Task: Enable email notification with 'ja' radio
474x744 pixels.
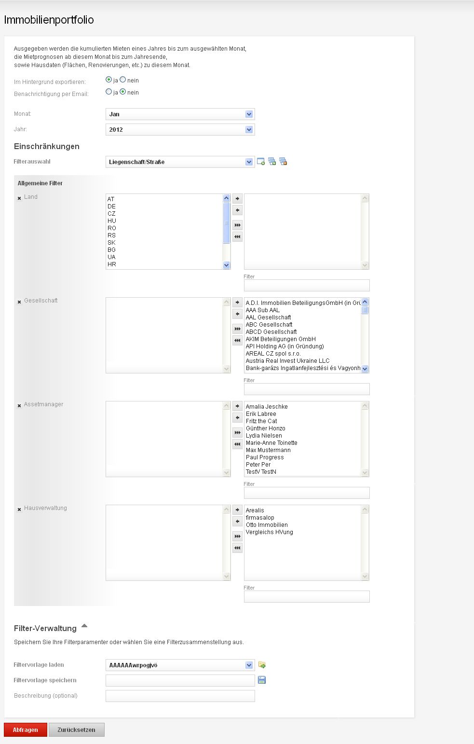Action: pos(109,92)
